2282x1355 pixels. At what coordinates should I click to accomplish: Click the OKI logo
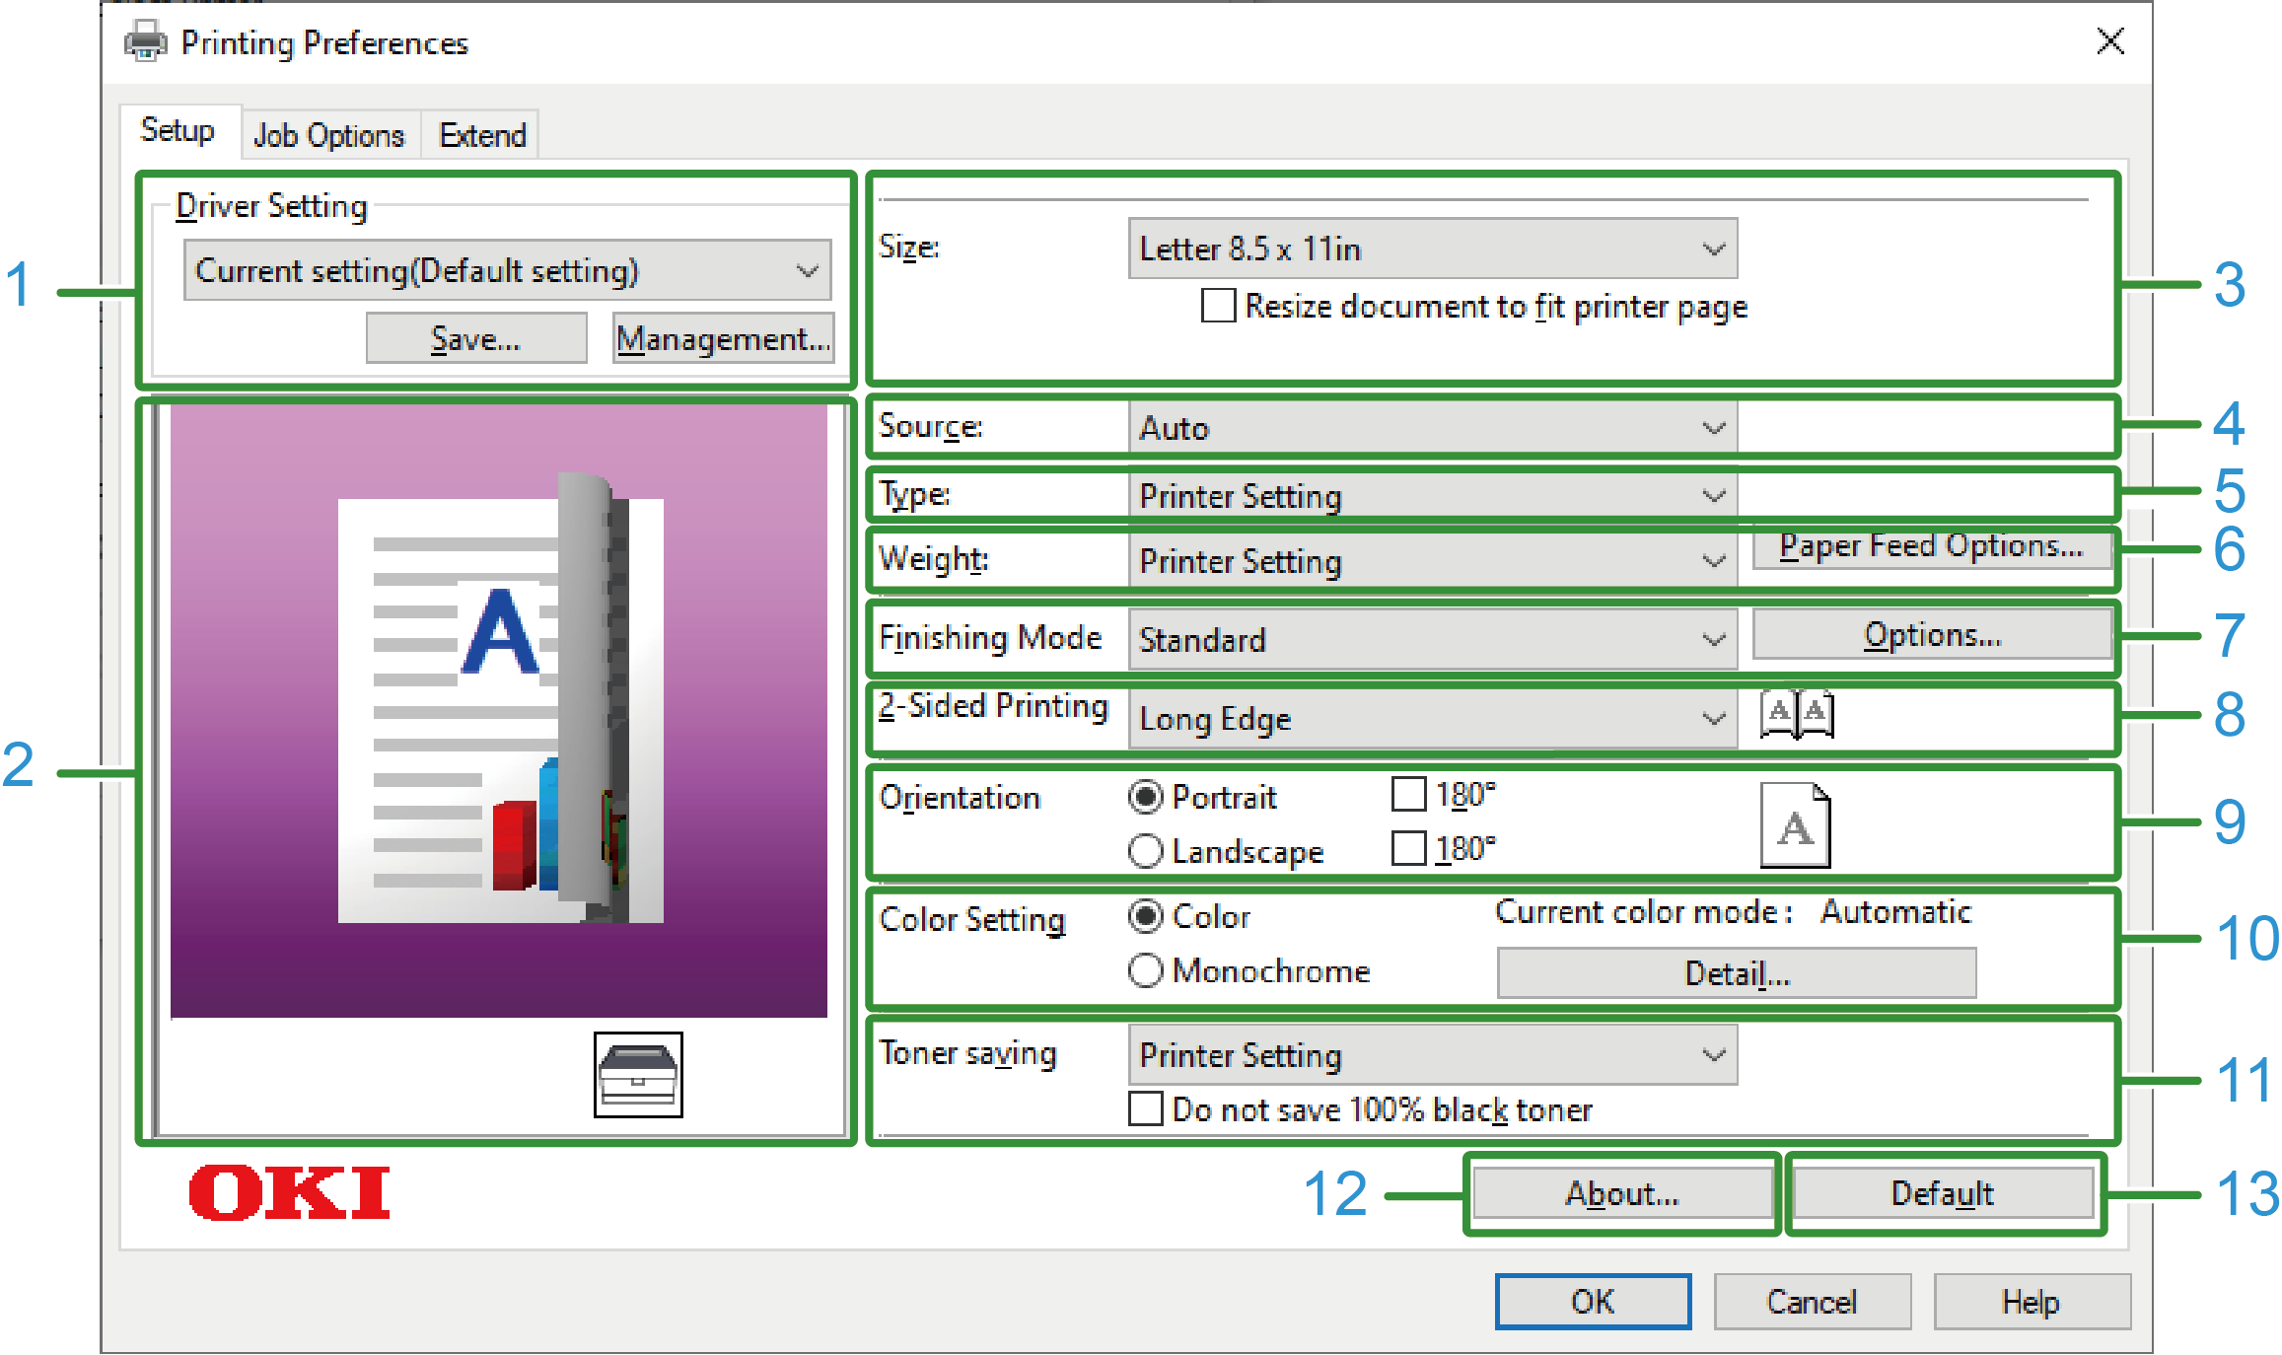[x=289, y=1192]
